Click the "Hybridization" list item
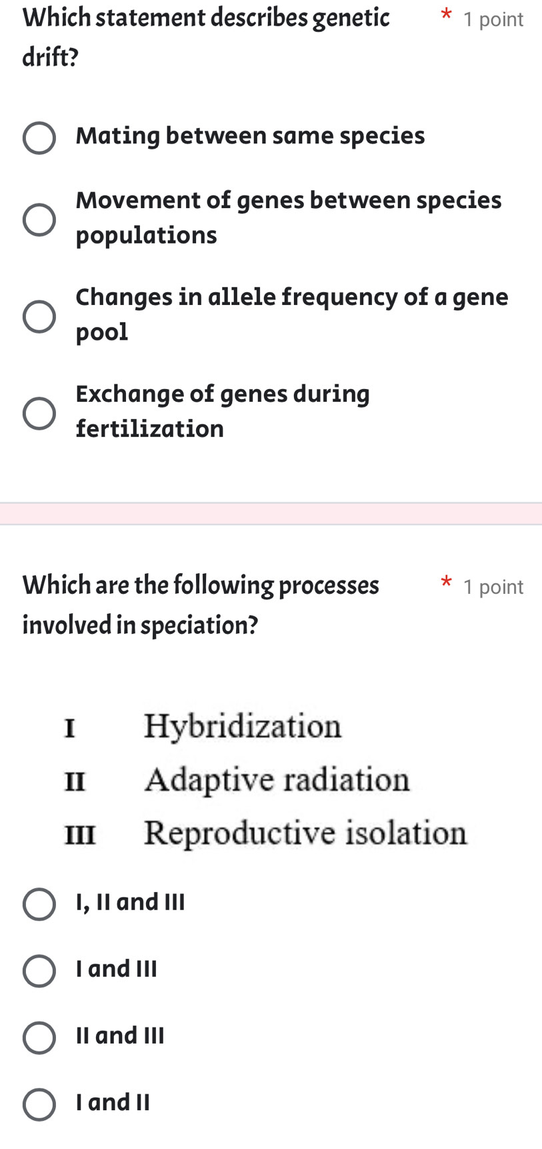 coord(243,727)
